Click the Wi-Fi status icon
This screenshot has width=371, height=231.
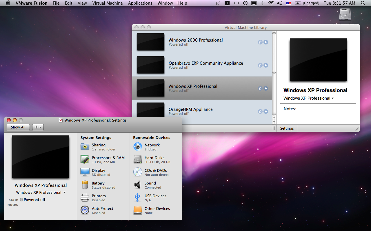point(271,3)
